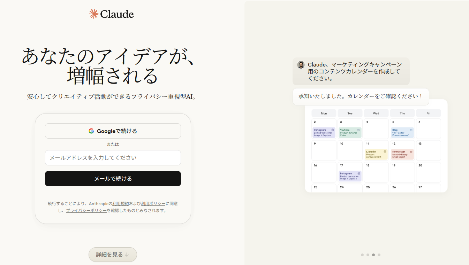Select calendar day 4 cell
469x265 pixels.
(x=376, y=128)
